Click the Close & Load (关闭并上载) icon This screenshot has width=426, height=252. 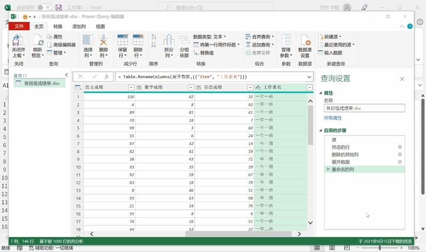18,40
